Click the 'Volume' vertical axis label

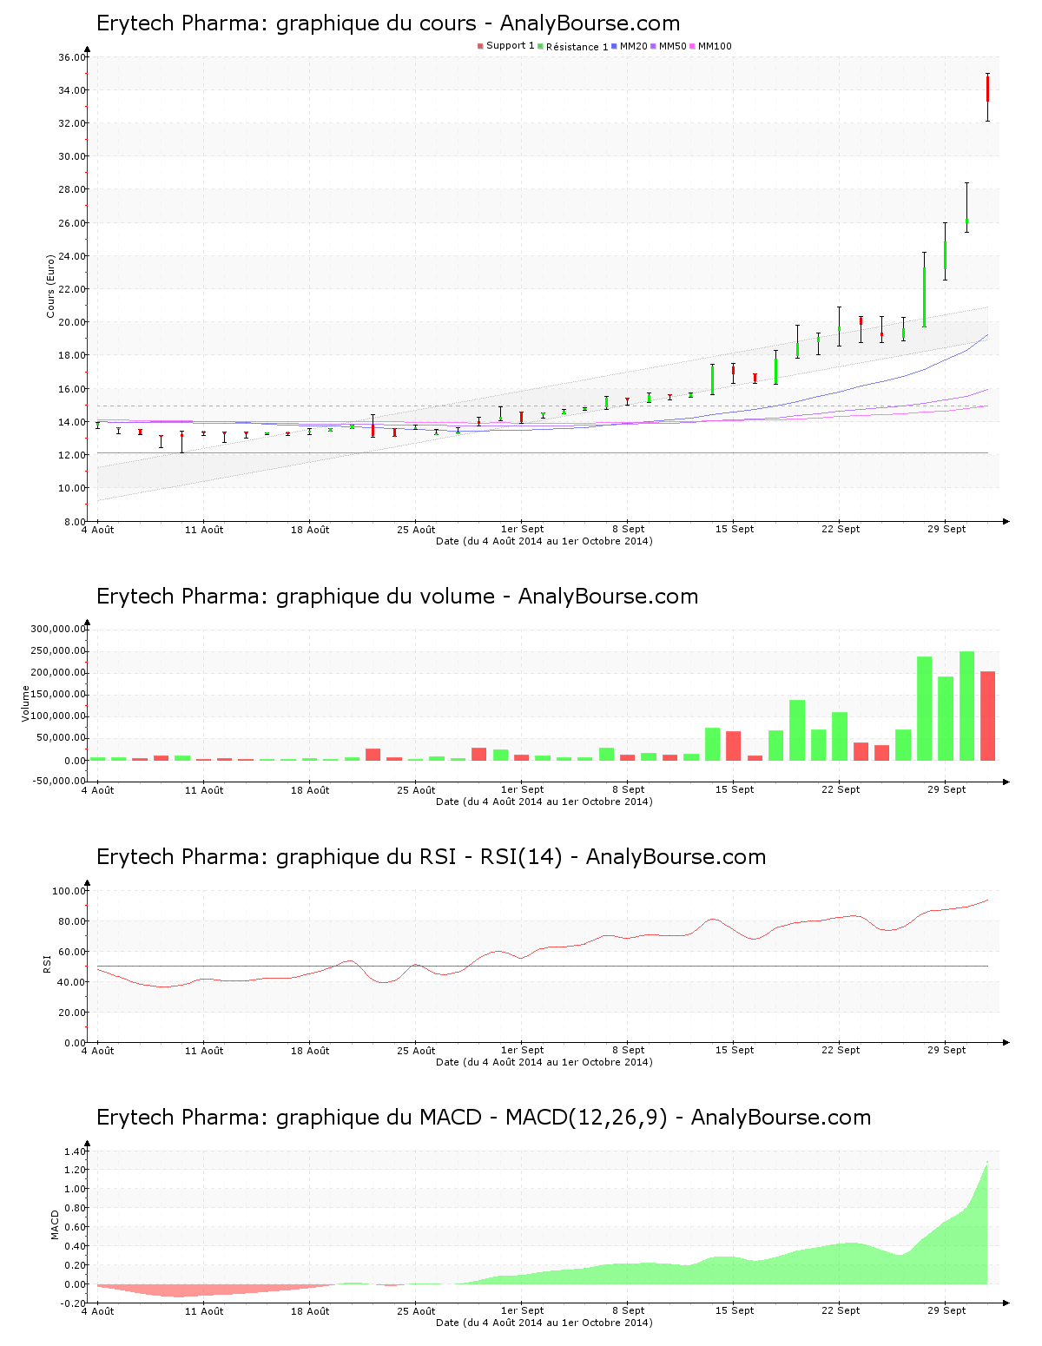(25, 703)
